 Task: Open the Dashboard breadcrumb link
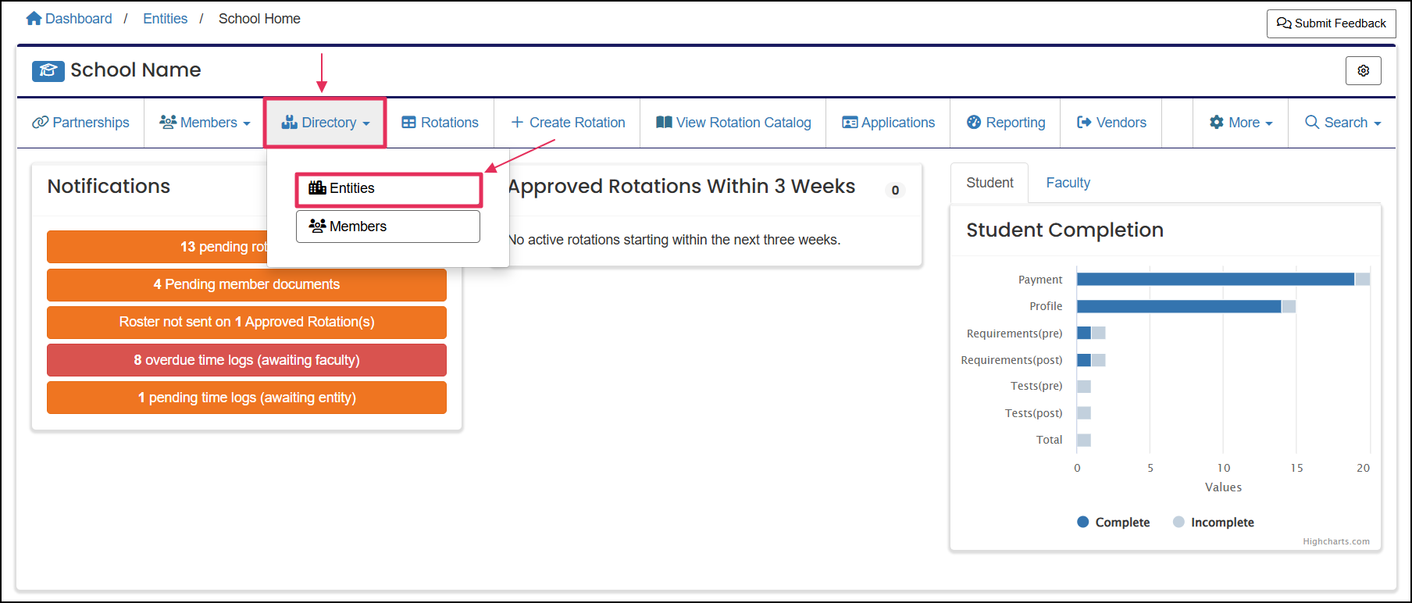tap(78, 18)
